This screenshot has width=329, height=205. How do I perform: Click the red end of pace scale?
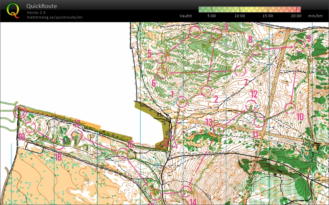click(x=298, y=9)
